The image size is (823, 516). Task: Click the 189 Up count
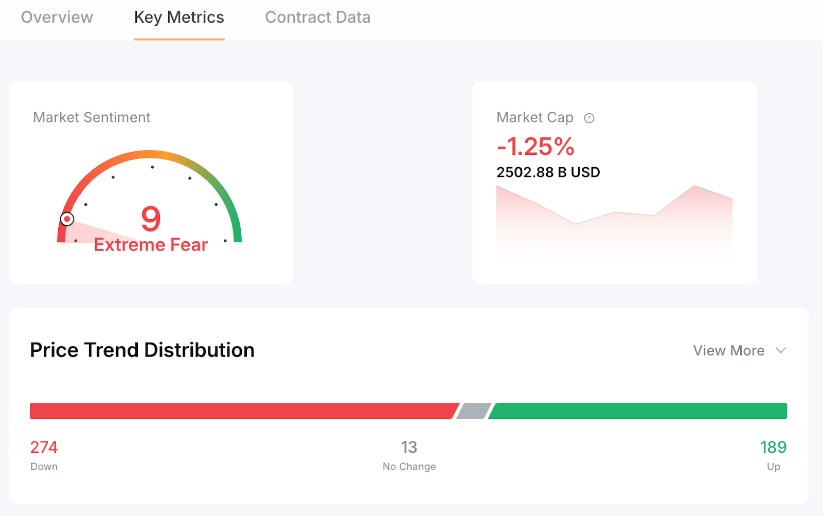click(773, 447)
